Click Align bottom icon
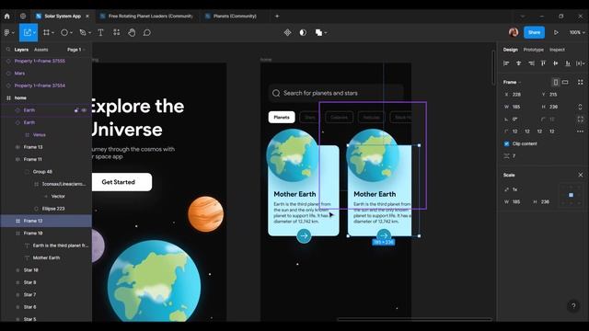Viewport: 589px width, 331px height. click(568, 63)
